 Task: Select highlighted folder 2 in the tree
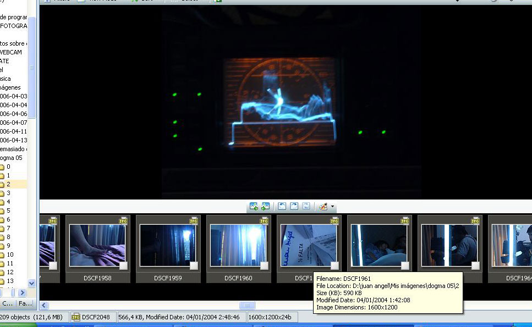pos(8,184)
